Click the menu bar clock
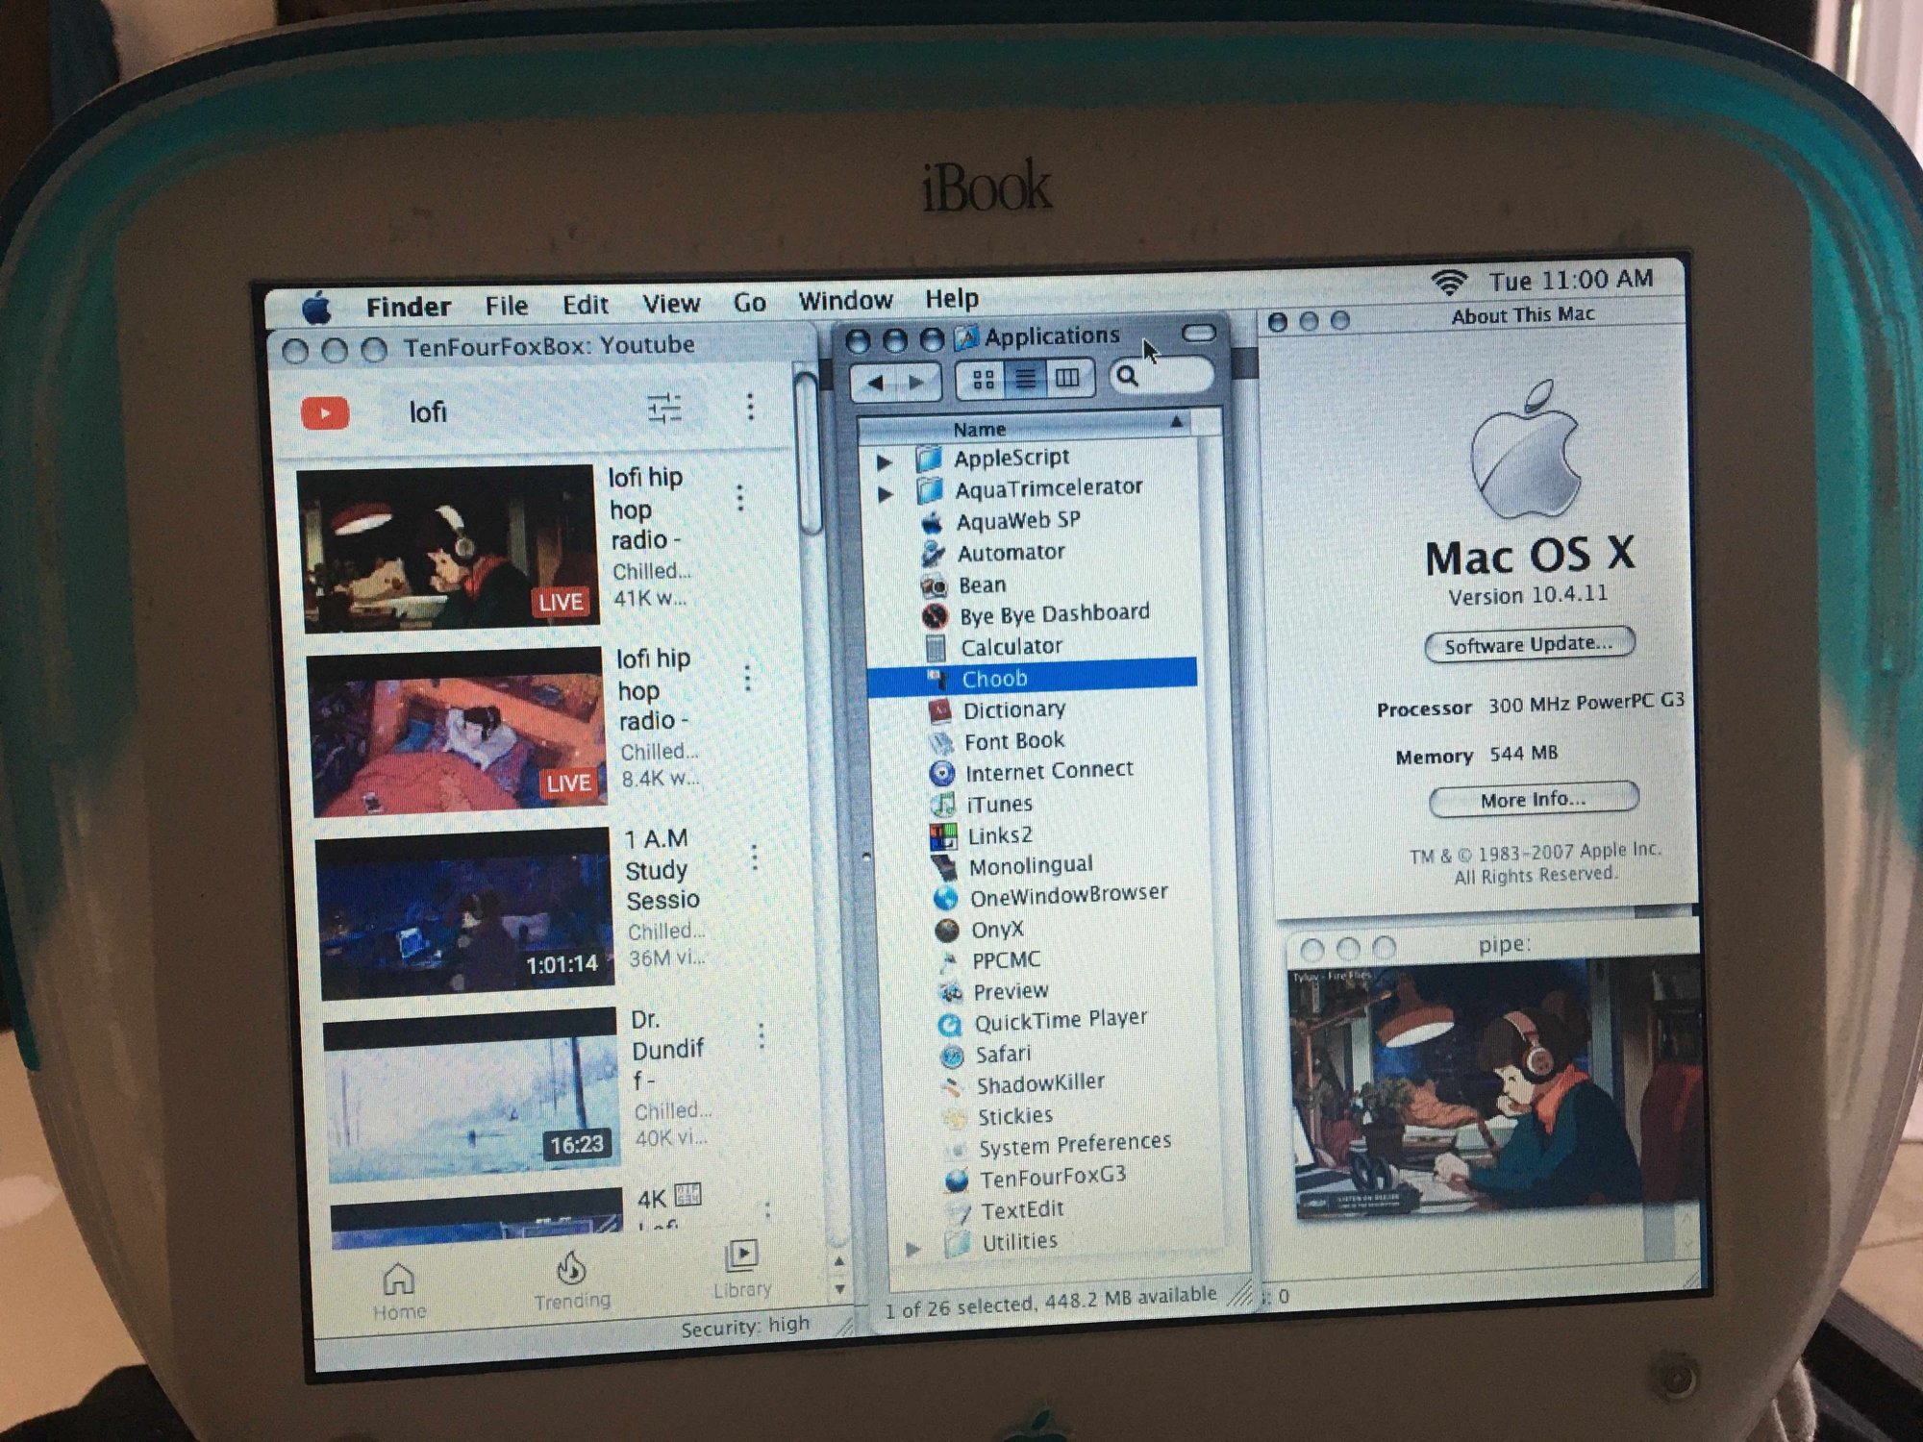Screen dimensions: 1923x1442 pyautogui.click(x=1571, y=280)
